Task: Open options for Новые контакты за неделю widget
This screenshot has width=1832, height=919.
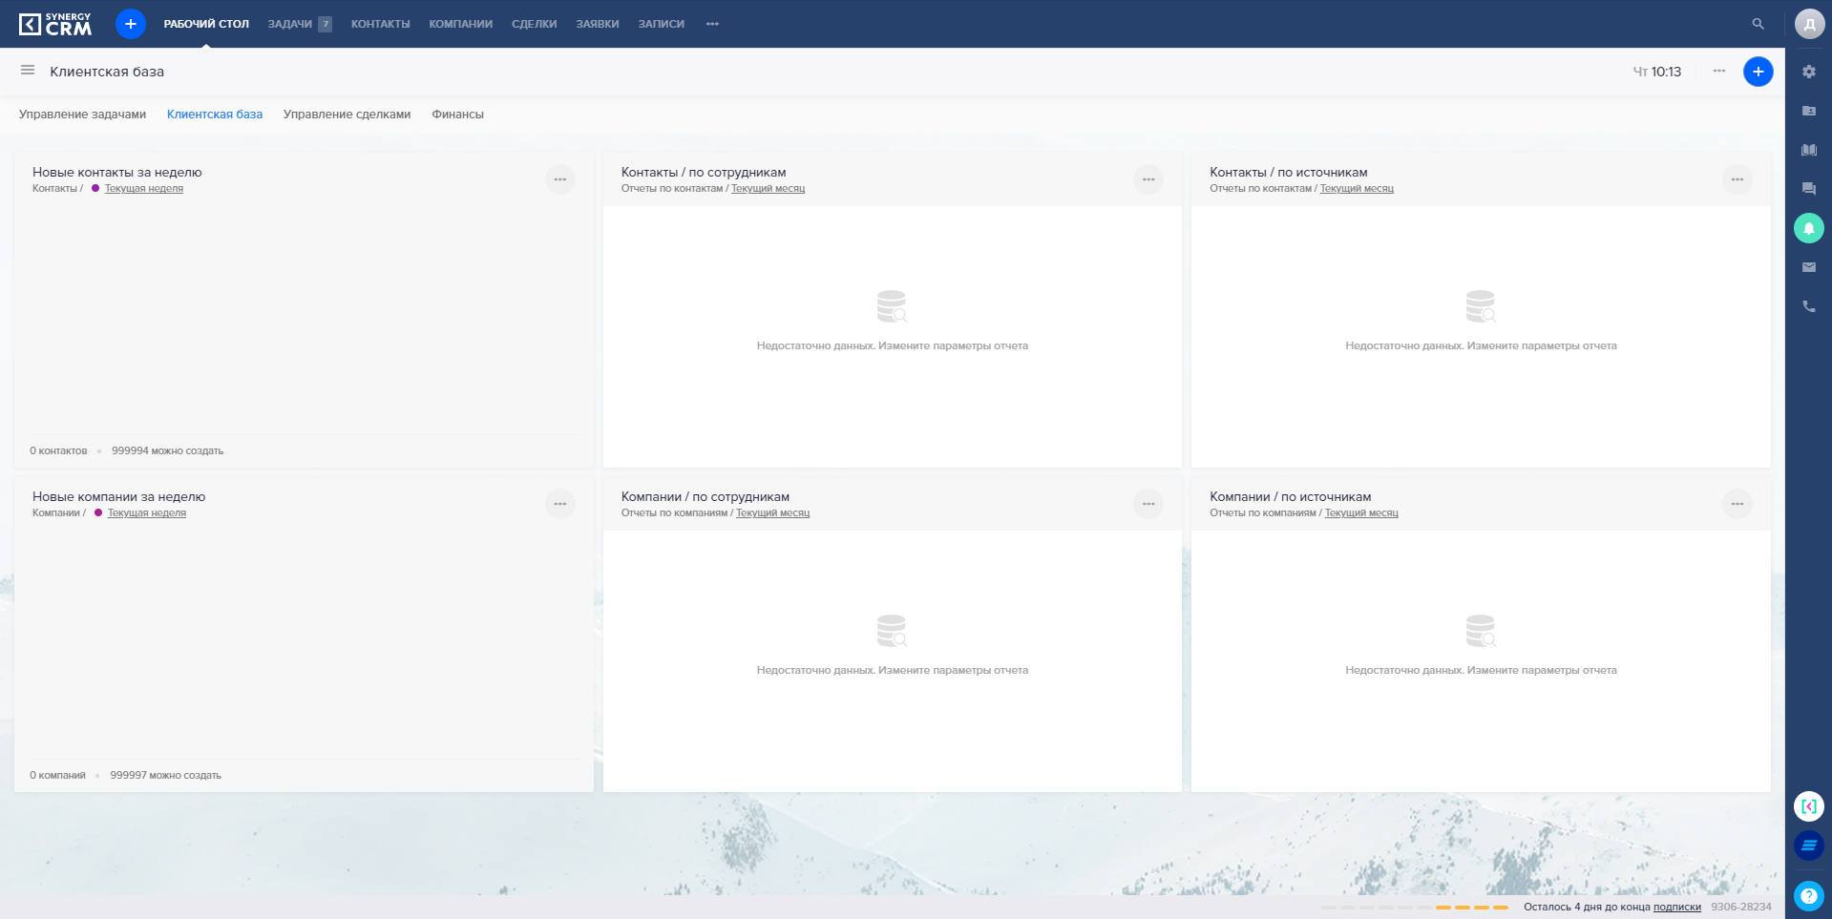Action: (x=560, y=179)
